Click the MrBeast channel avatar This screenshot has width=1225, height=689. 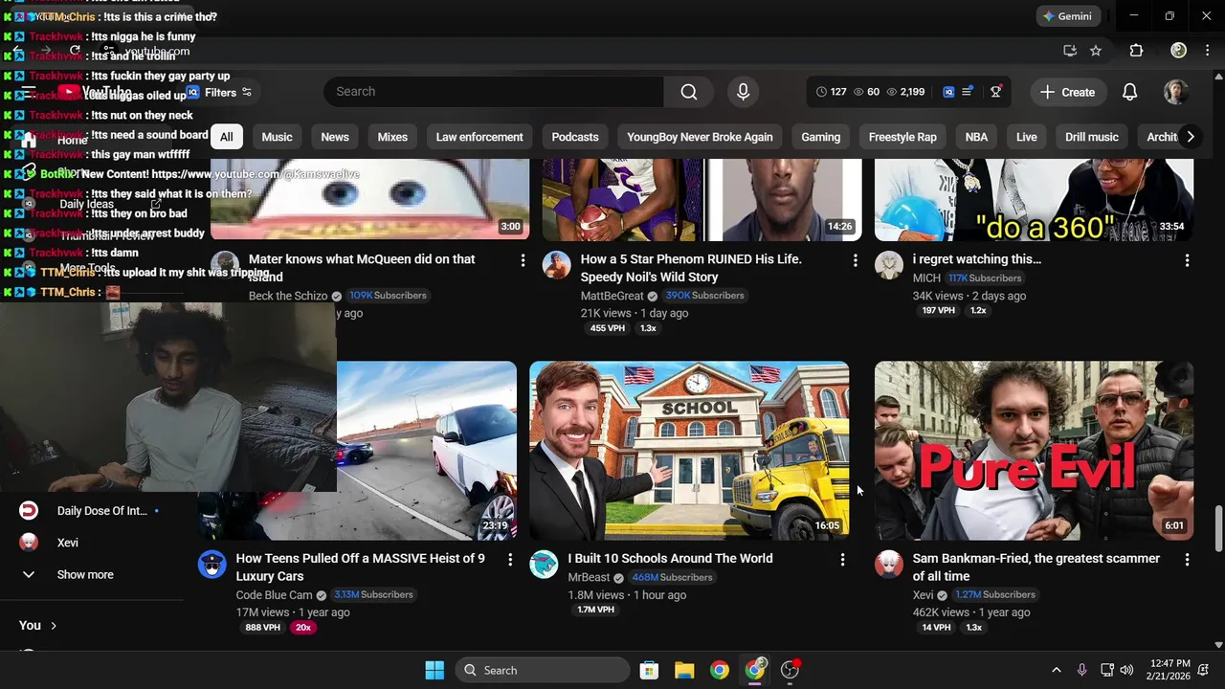tap(544, 565)
